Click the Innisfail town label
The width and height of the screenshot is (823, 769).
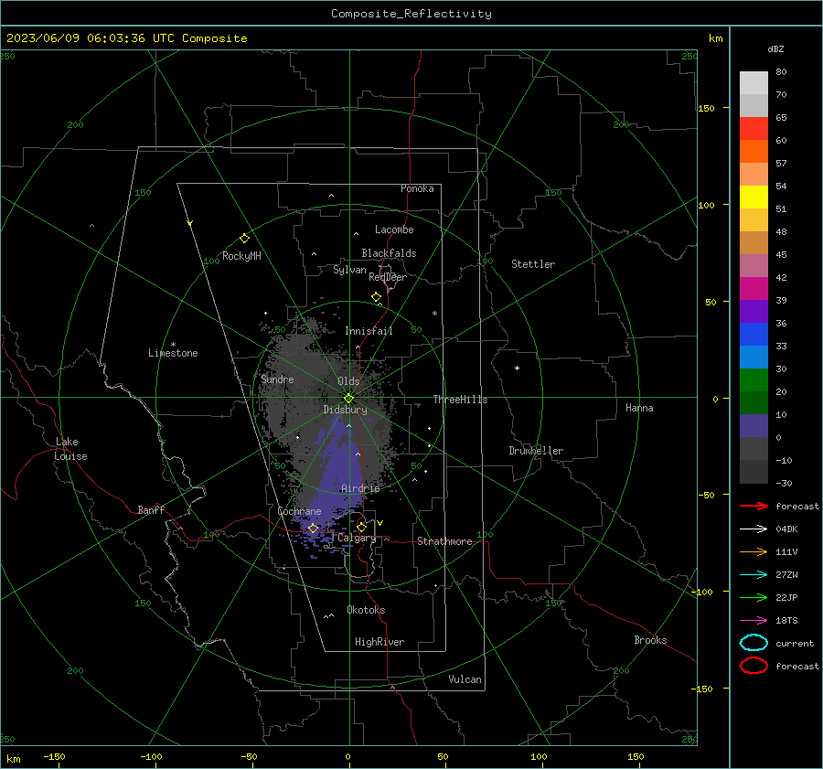(369, 331)
